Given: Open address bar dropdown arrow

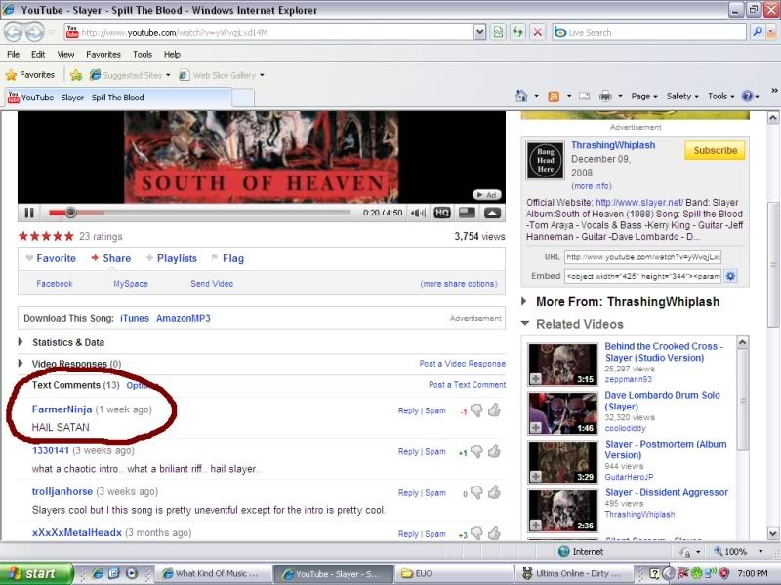Looking at the screenshot, I should [x=479, y=33].
